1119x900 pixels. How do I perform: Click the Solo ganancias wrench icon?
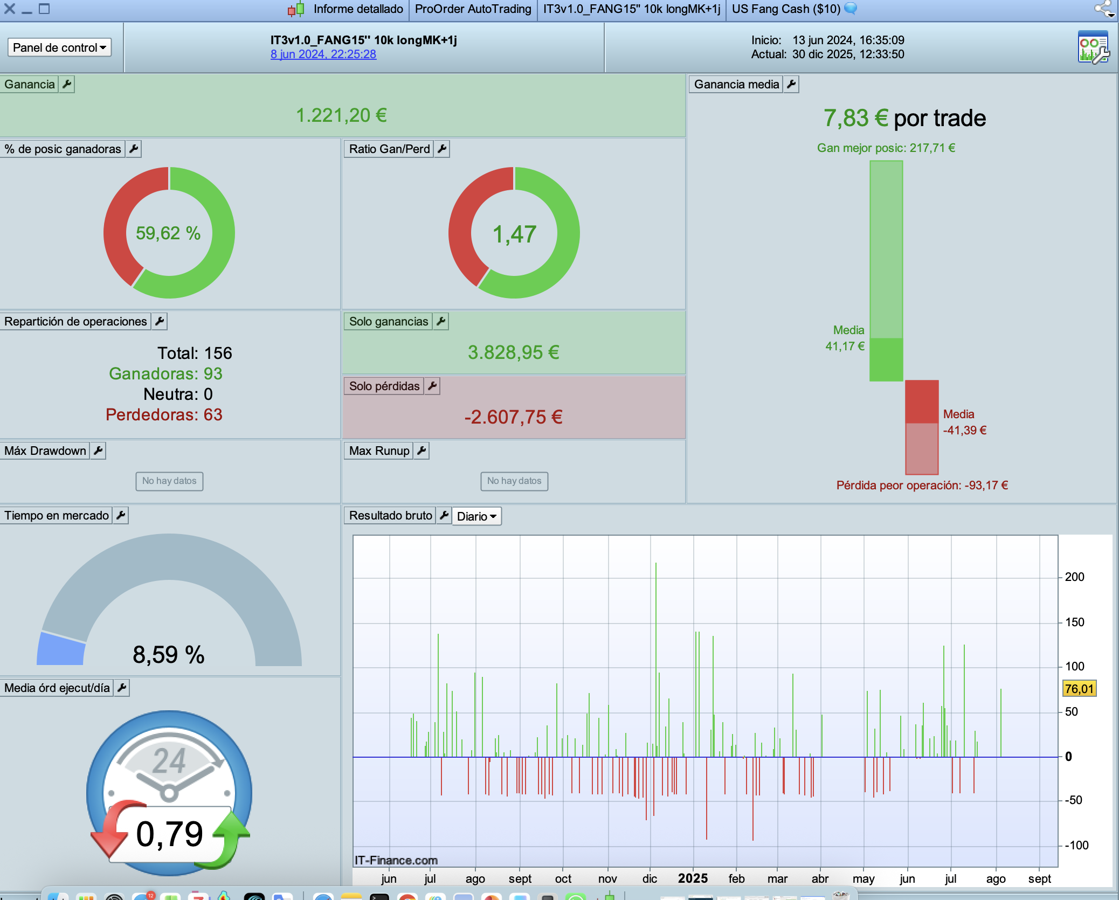pyautogui.click(x=441, y=321)
